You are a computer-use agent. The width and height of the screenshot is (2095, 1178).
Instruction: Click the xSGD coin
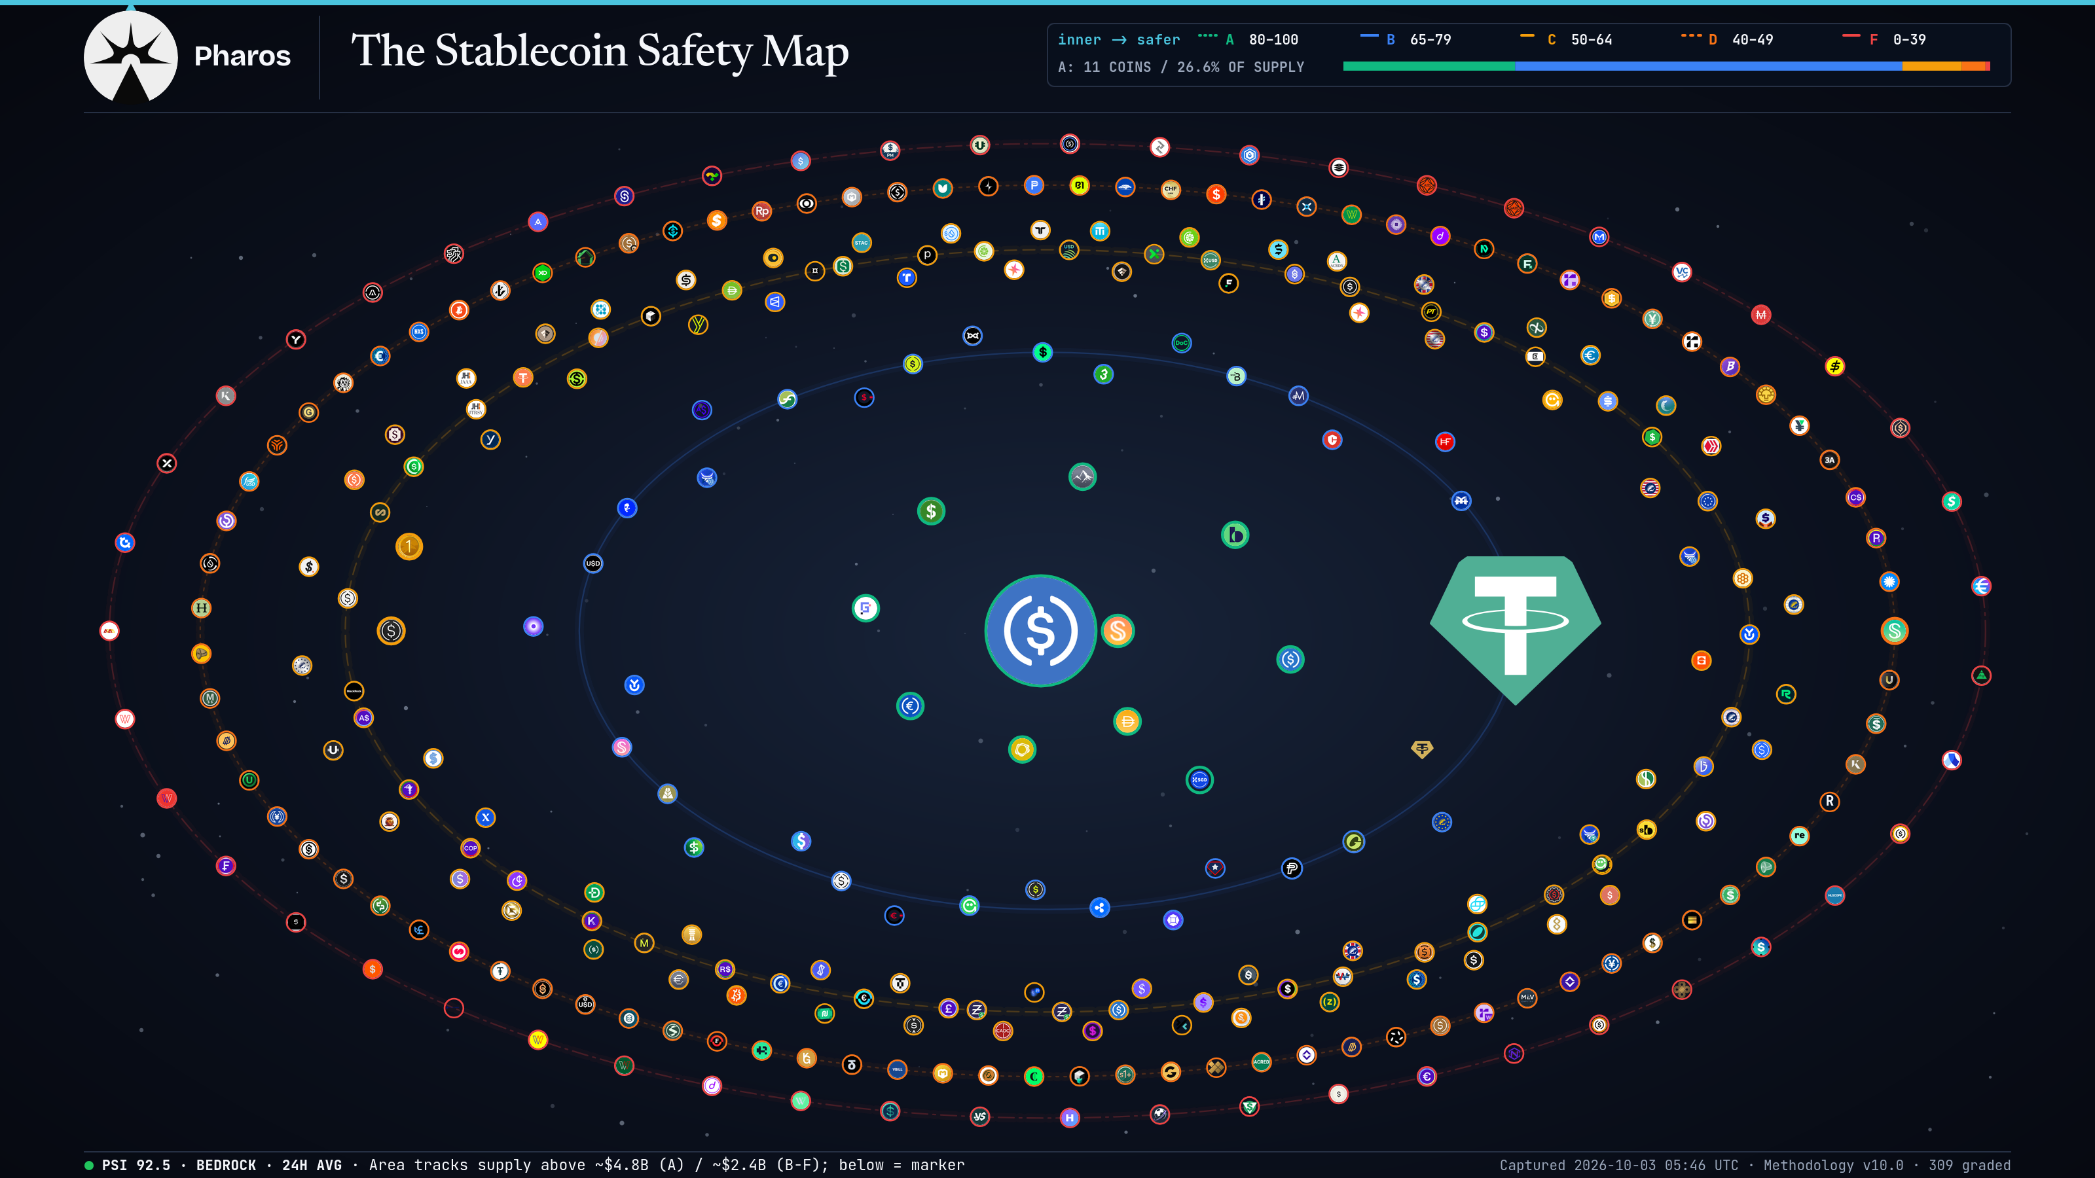pyautogui.click(x=1199, y=779)
